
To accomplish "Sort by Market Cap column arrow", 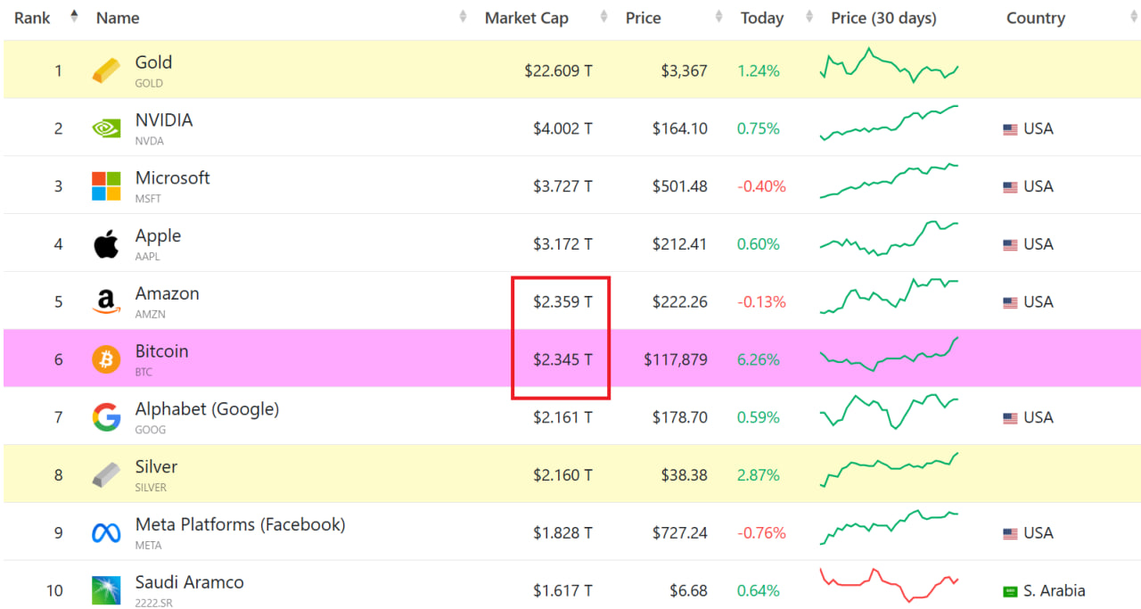I will 603,17.
